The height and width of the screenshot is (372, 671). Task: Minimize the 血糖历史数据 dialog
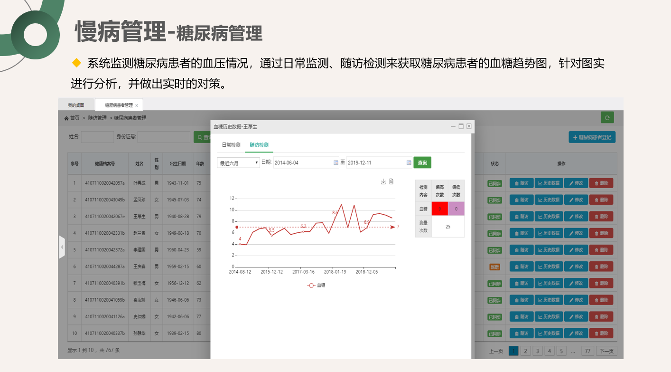click(453, 126)
